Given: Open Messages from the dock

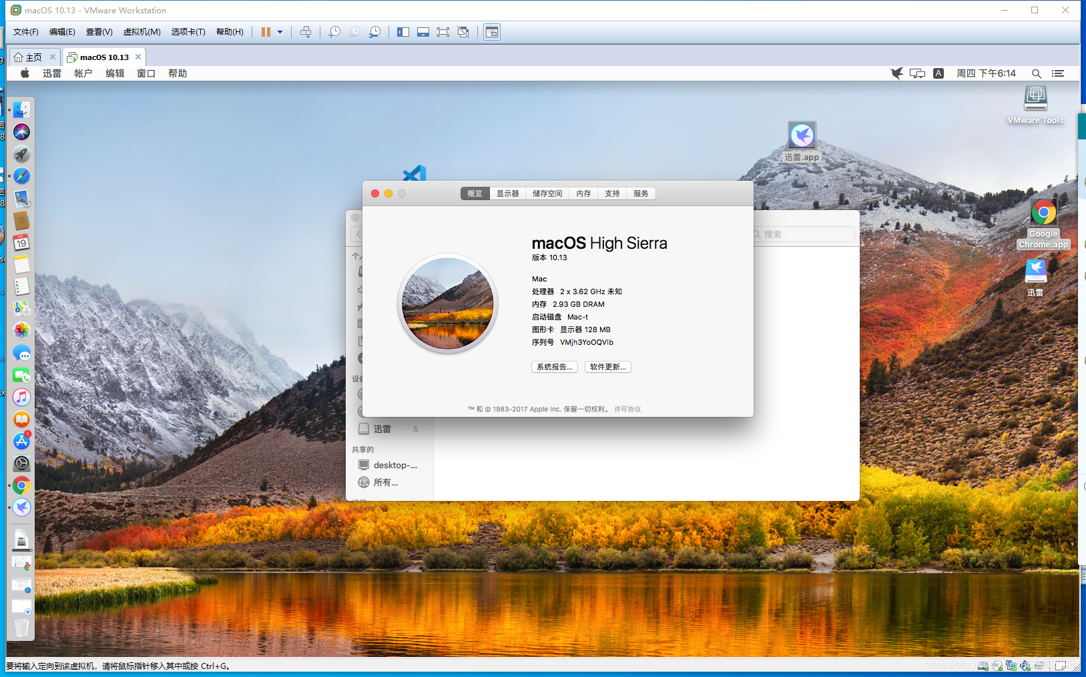Looking at the screenshot, I should point(21,353).
